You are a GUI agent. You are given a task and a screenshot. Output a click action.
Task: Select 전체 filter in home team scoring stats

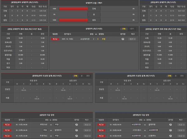pyautogui.click(x=75, y=75)
